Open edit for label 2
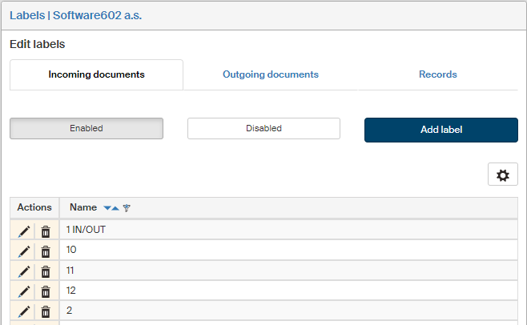 click(24, 311)
